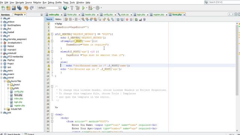This screenshot has width=240, height=135.
Task: Switch editor to Source view
Action: coord(49,19)
